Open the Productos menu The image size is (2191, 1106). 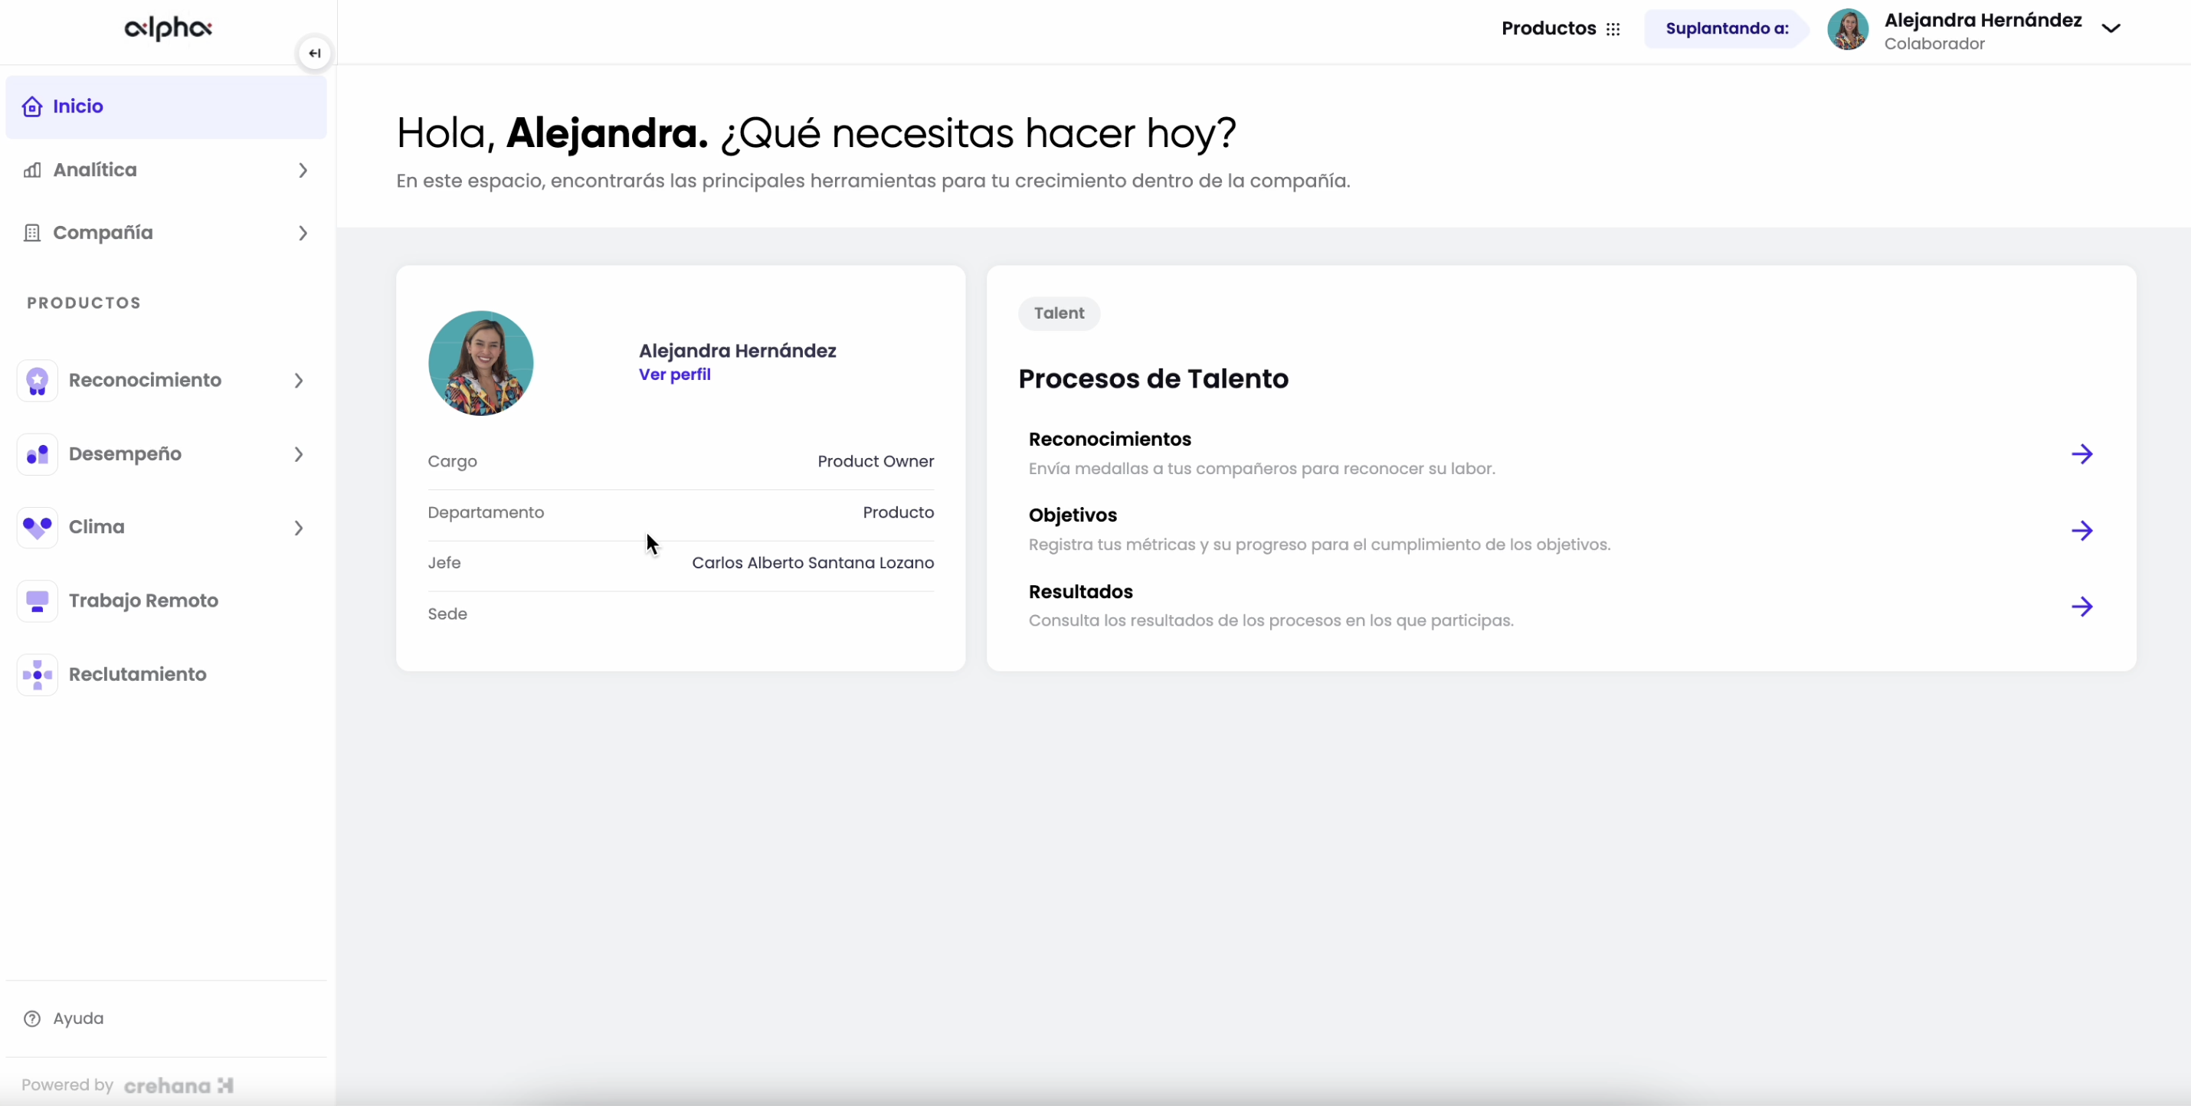pyautogui.click(x=1548, y=28)
